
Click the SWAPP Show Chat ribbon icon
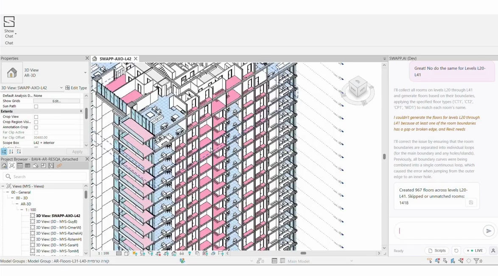(9, 22)
